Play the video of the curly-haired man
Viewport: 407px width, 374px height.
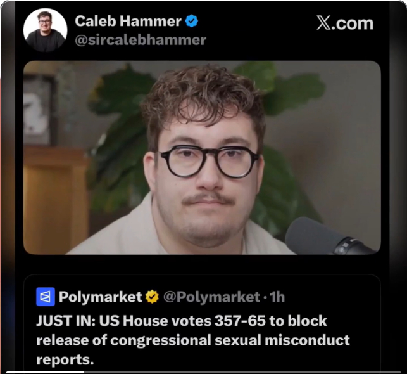click(202, 157)
